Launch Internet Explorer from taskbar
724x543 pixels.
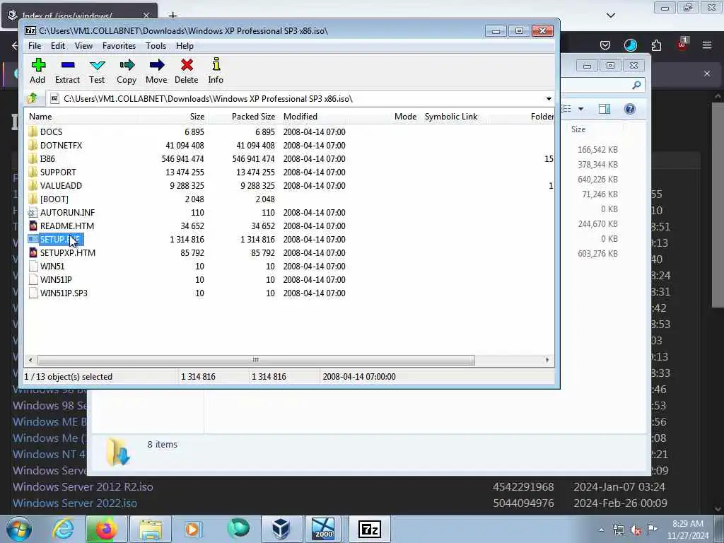coord(62,529)
